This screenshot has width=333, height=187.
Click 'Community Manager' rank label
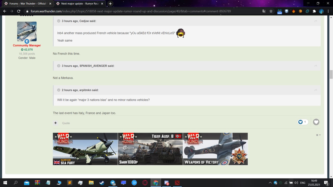coord(27,45)
